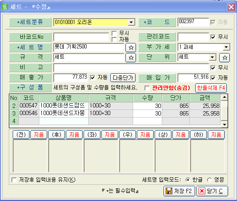This screenshot has width=237, height=201.
Task: Expand the 부가세 과세 dropdown
Action: point(226,47)
